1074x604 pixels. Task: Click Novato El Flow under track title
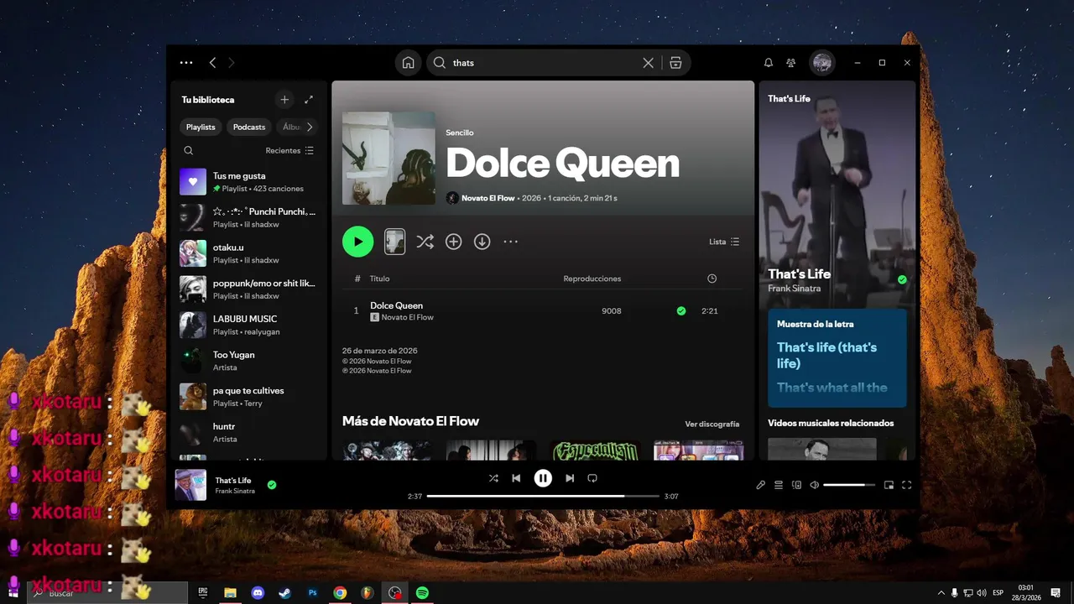pyautogui.click(x=407, y=318)
